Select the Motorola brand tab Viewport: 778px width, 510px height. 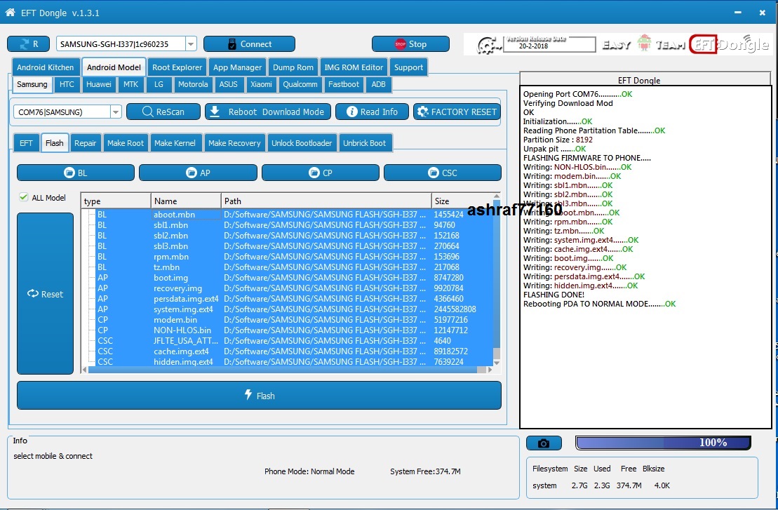(193, 84)
